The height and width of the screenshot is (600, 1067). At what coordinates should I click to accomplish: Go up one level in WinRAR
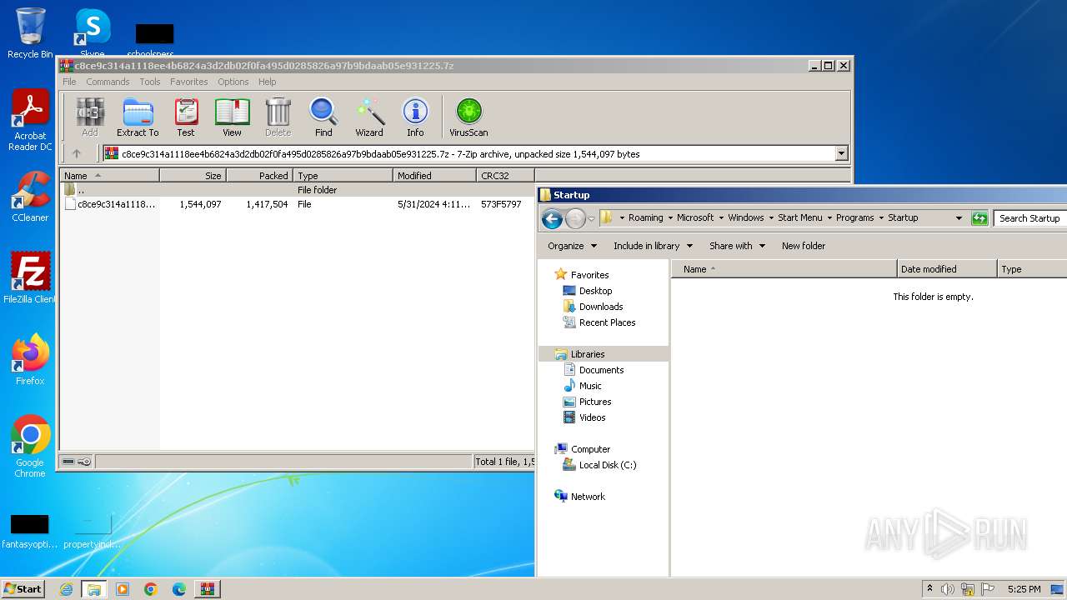tap(77, 153)
